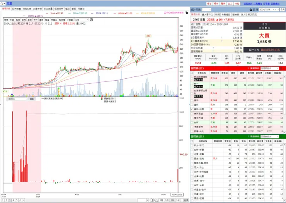Screen dimensions: 286x203
Task: Click help icon in 區間買超15 header
Action: pos(248,68)
